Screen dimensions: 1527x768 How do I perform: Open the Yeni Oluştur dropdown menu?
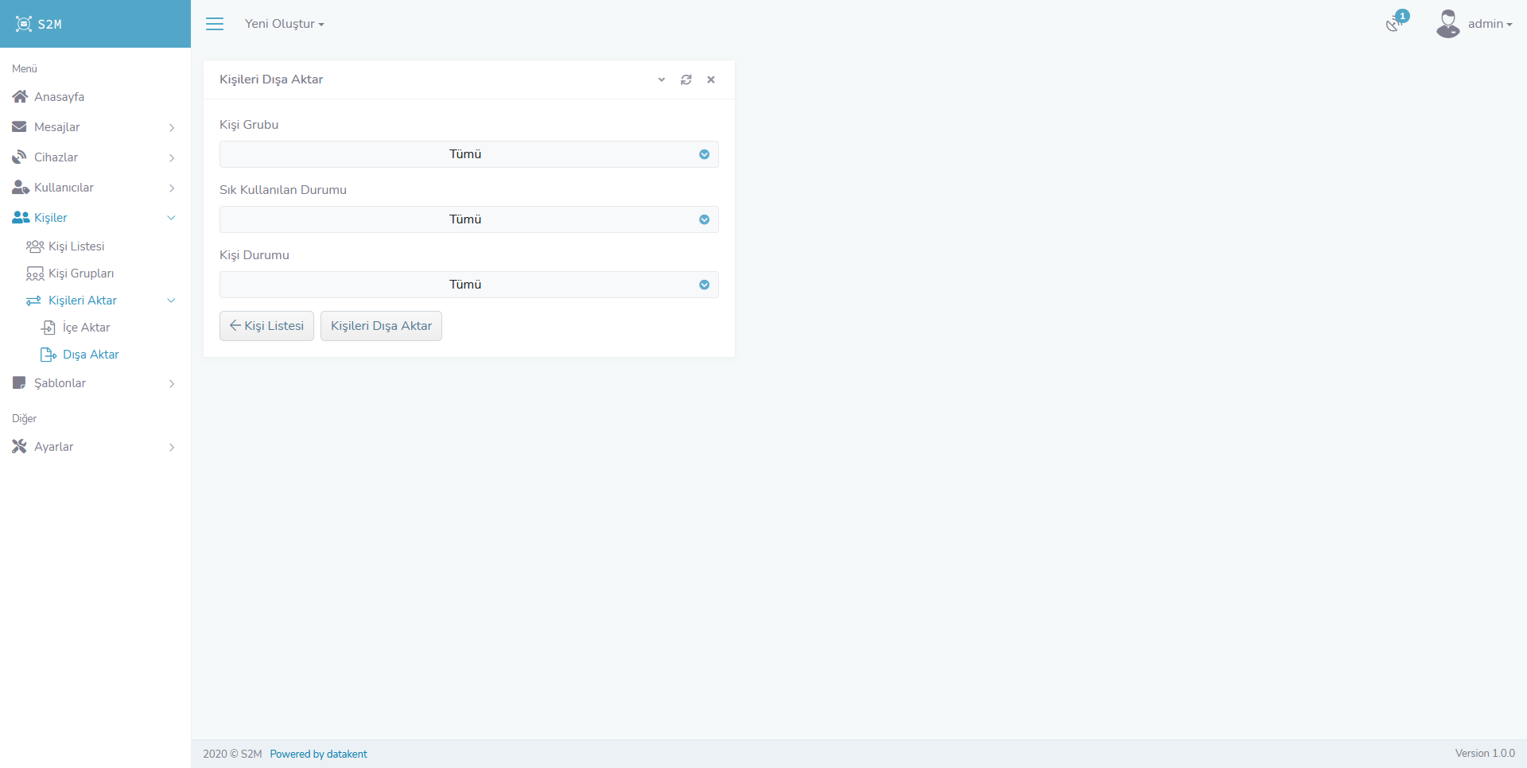coord(284,24)
